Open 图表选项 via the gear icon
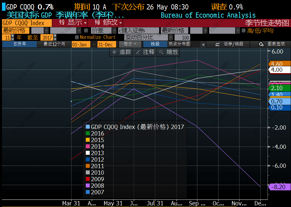Viewport: 291px width, 207px height. 261,44
